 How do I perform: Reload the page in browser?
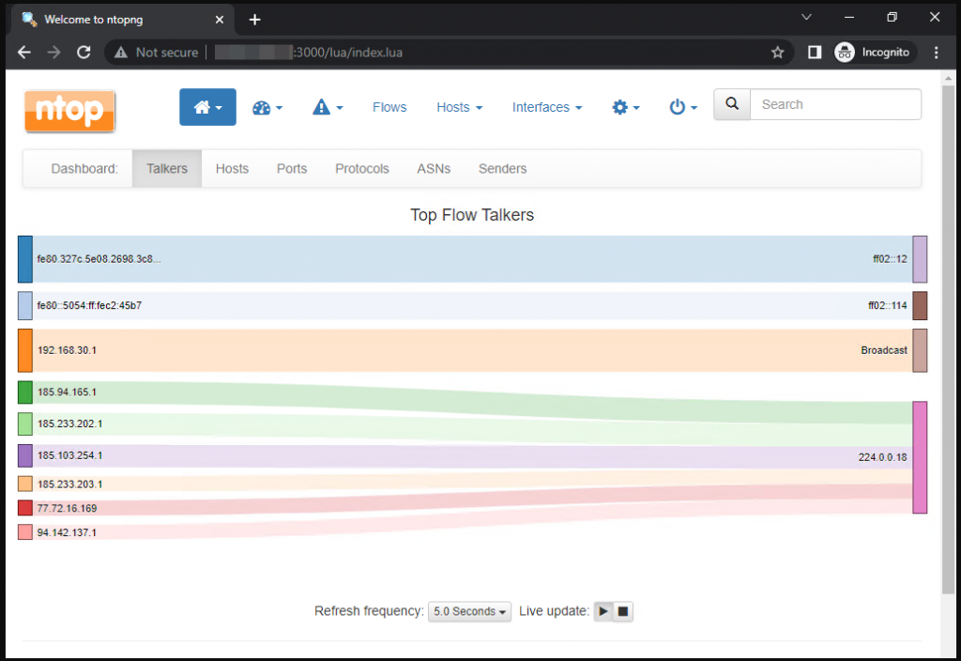[84, 53]
